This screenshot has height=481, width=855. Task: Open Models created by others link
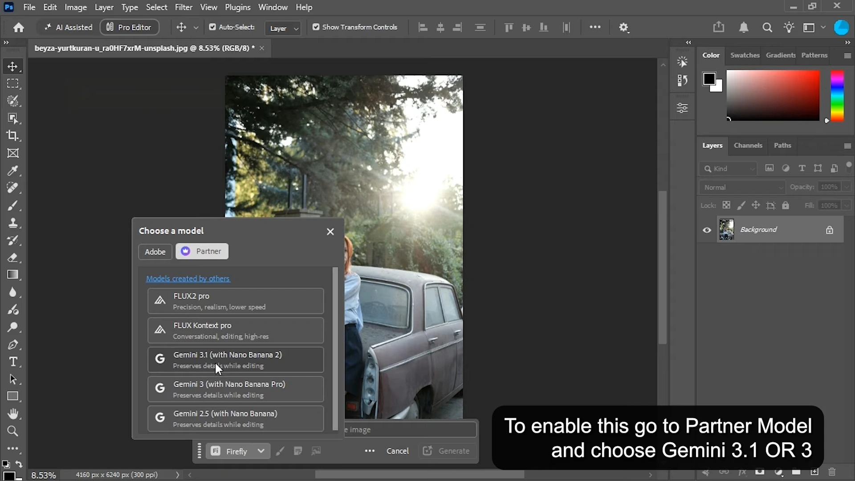coord(188,279)
